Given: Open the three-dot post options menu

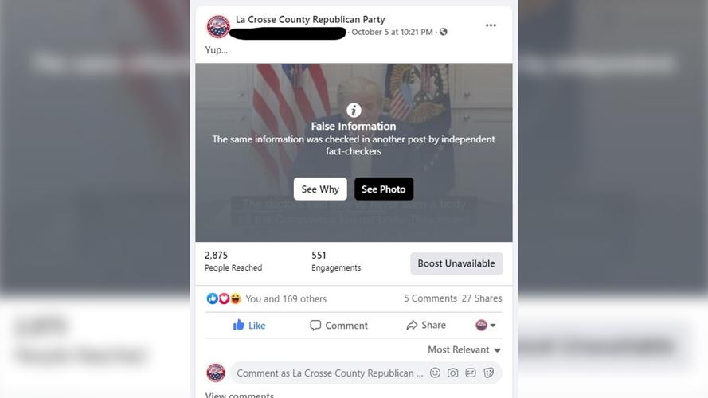Looking at the screenshot, I should pos(491,25).
